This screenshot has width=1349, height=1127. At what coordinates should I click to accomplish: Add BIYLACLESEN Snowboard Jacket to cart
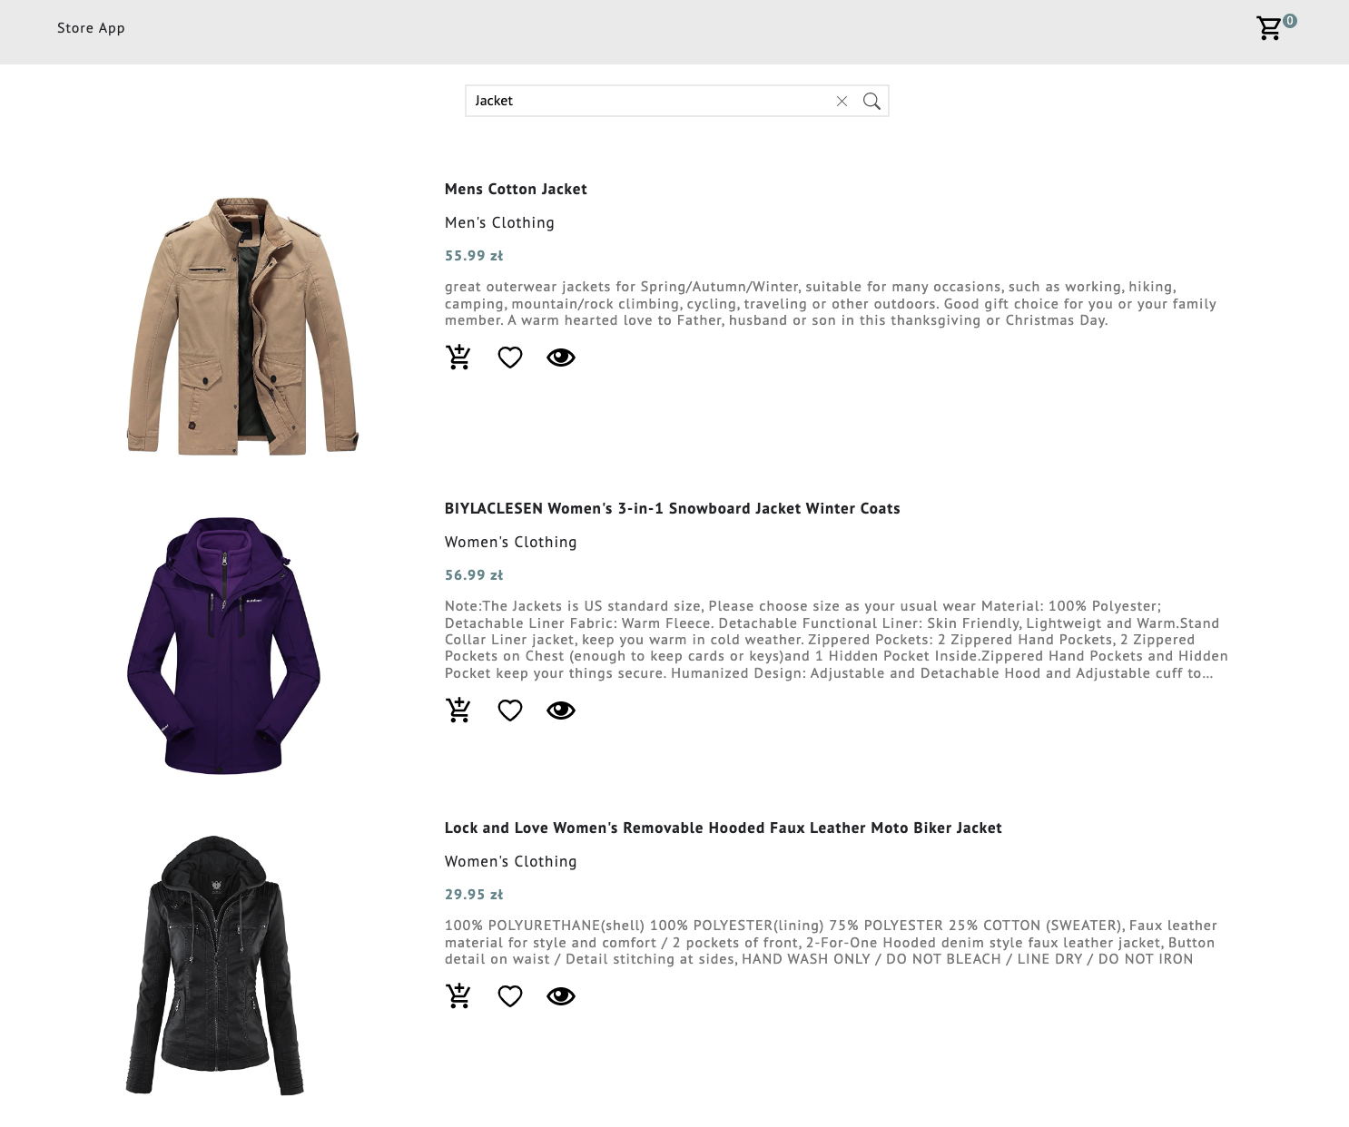458,710
